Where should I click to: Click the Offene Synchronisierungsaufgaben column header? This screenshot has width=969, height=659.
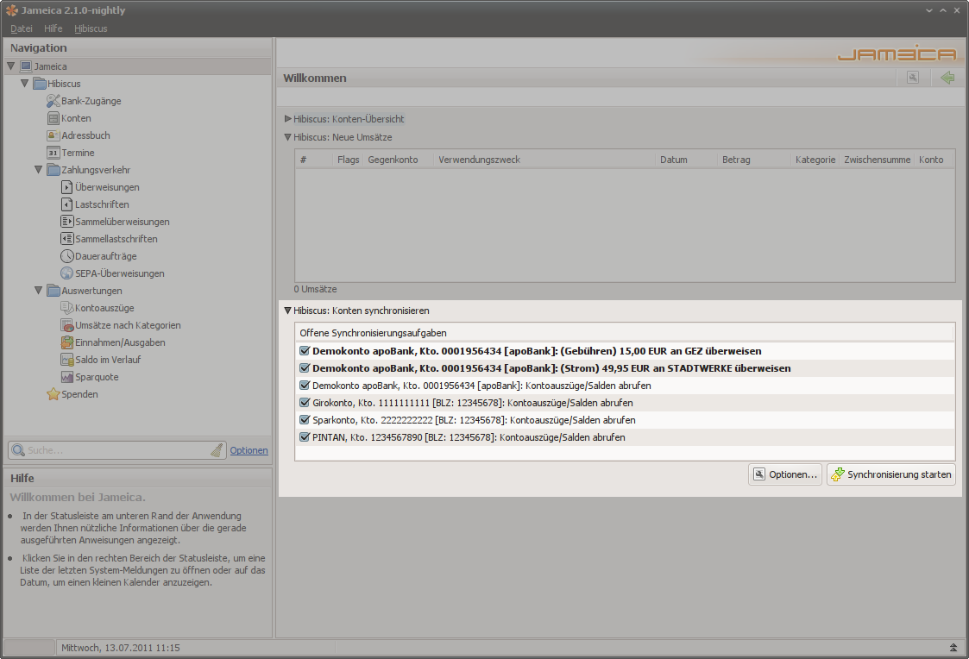(624, 333)
